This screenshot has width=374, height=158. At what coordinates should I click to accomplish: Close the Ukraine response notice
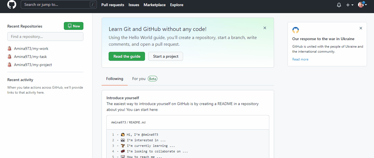pos(361,28)
